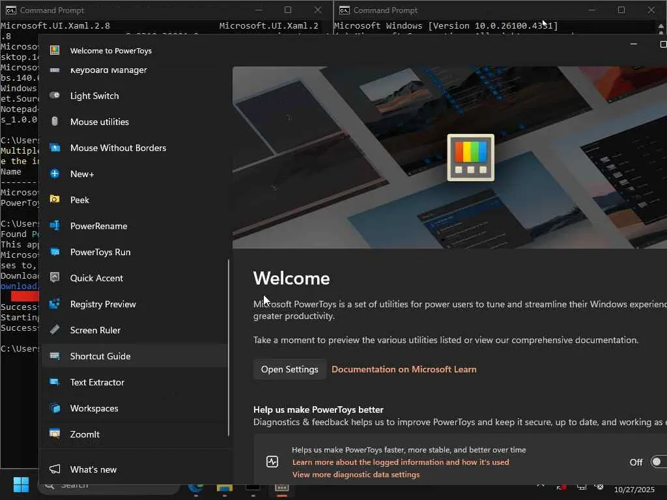Click the Registry Preview cubes icon
667x500 pixels.
55,303
